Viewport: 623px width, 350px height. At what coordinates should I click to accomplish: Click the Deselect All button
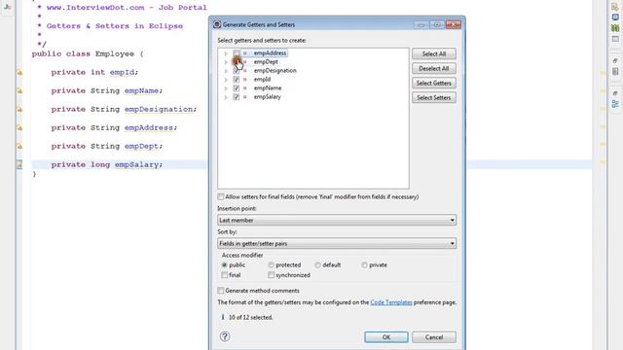(434, 69)
